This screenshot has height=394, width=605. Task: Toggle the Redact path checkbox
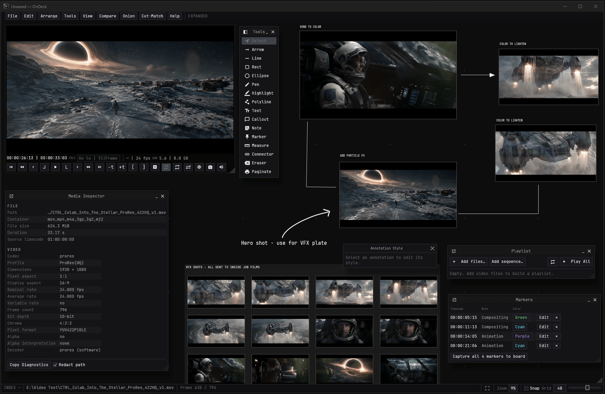pyautogui.click(x=55, y=365)
